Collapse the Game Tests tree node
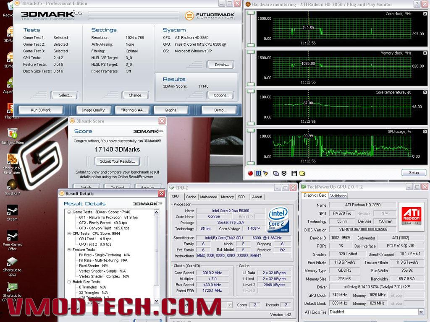The width and height of the screenshot is (430, 322). (69, 212)
